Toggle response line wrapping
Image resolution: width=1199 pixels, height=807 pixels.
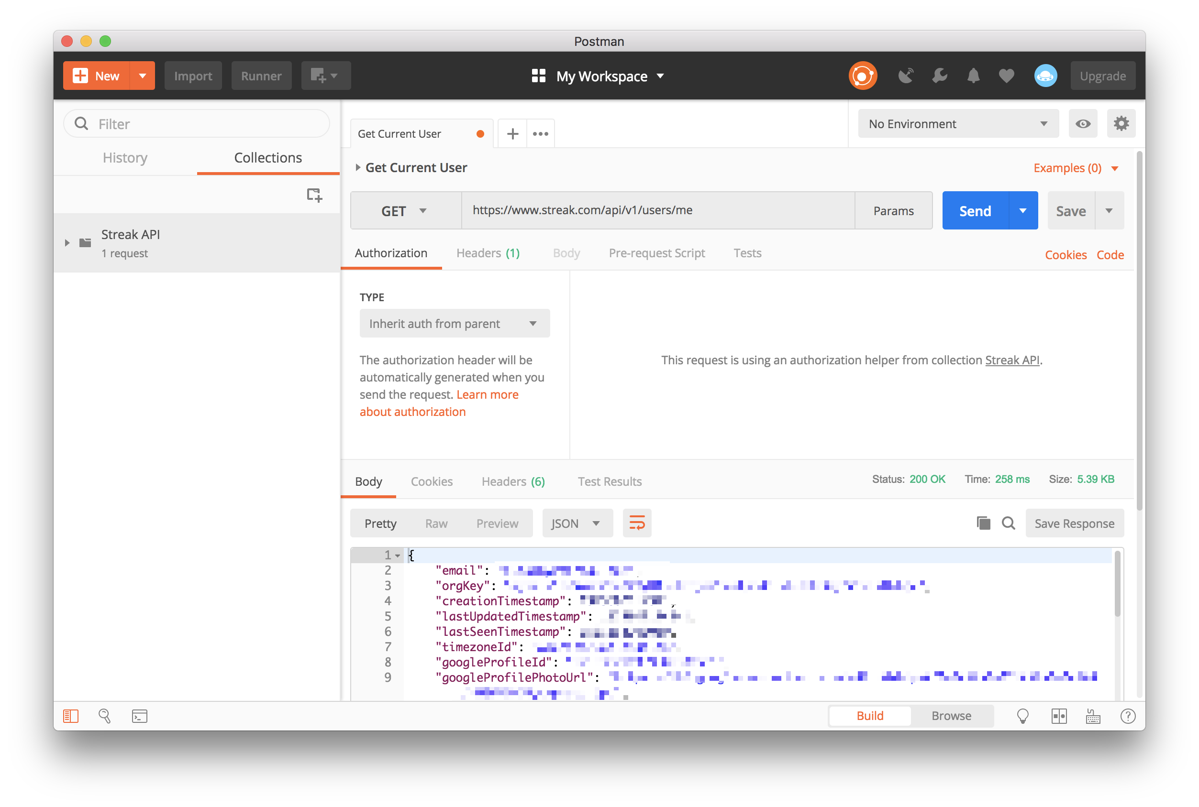point(637,523)
